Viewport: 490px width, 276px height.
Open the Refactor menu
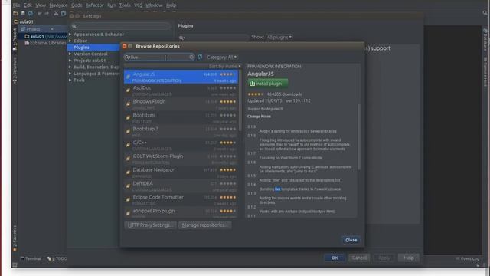[95, 5]
